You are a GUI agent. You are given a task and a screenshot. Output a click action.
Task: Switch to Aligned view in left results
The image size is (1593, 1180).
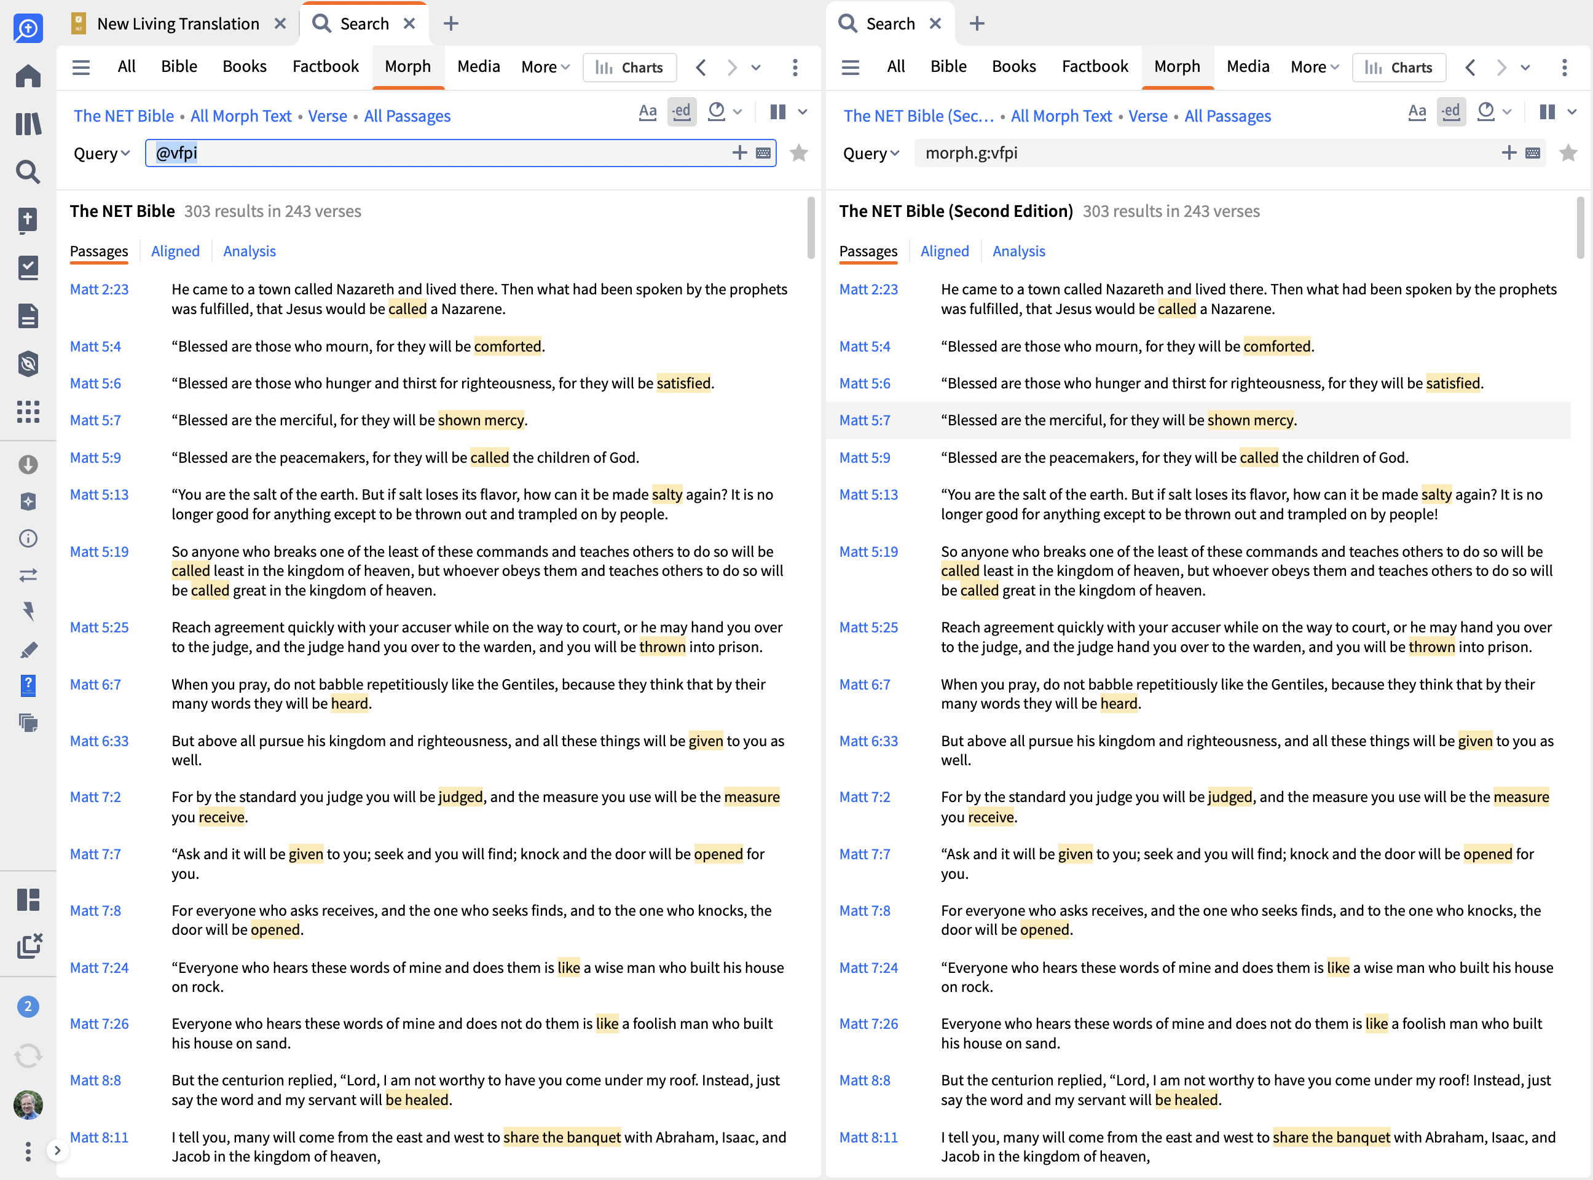(x=175, y=251)
